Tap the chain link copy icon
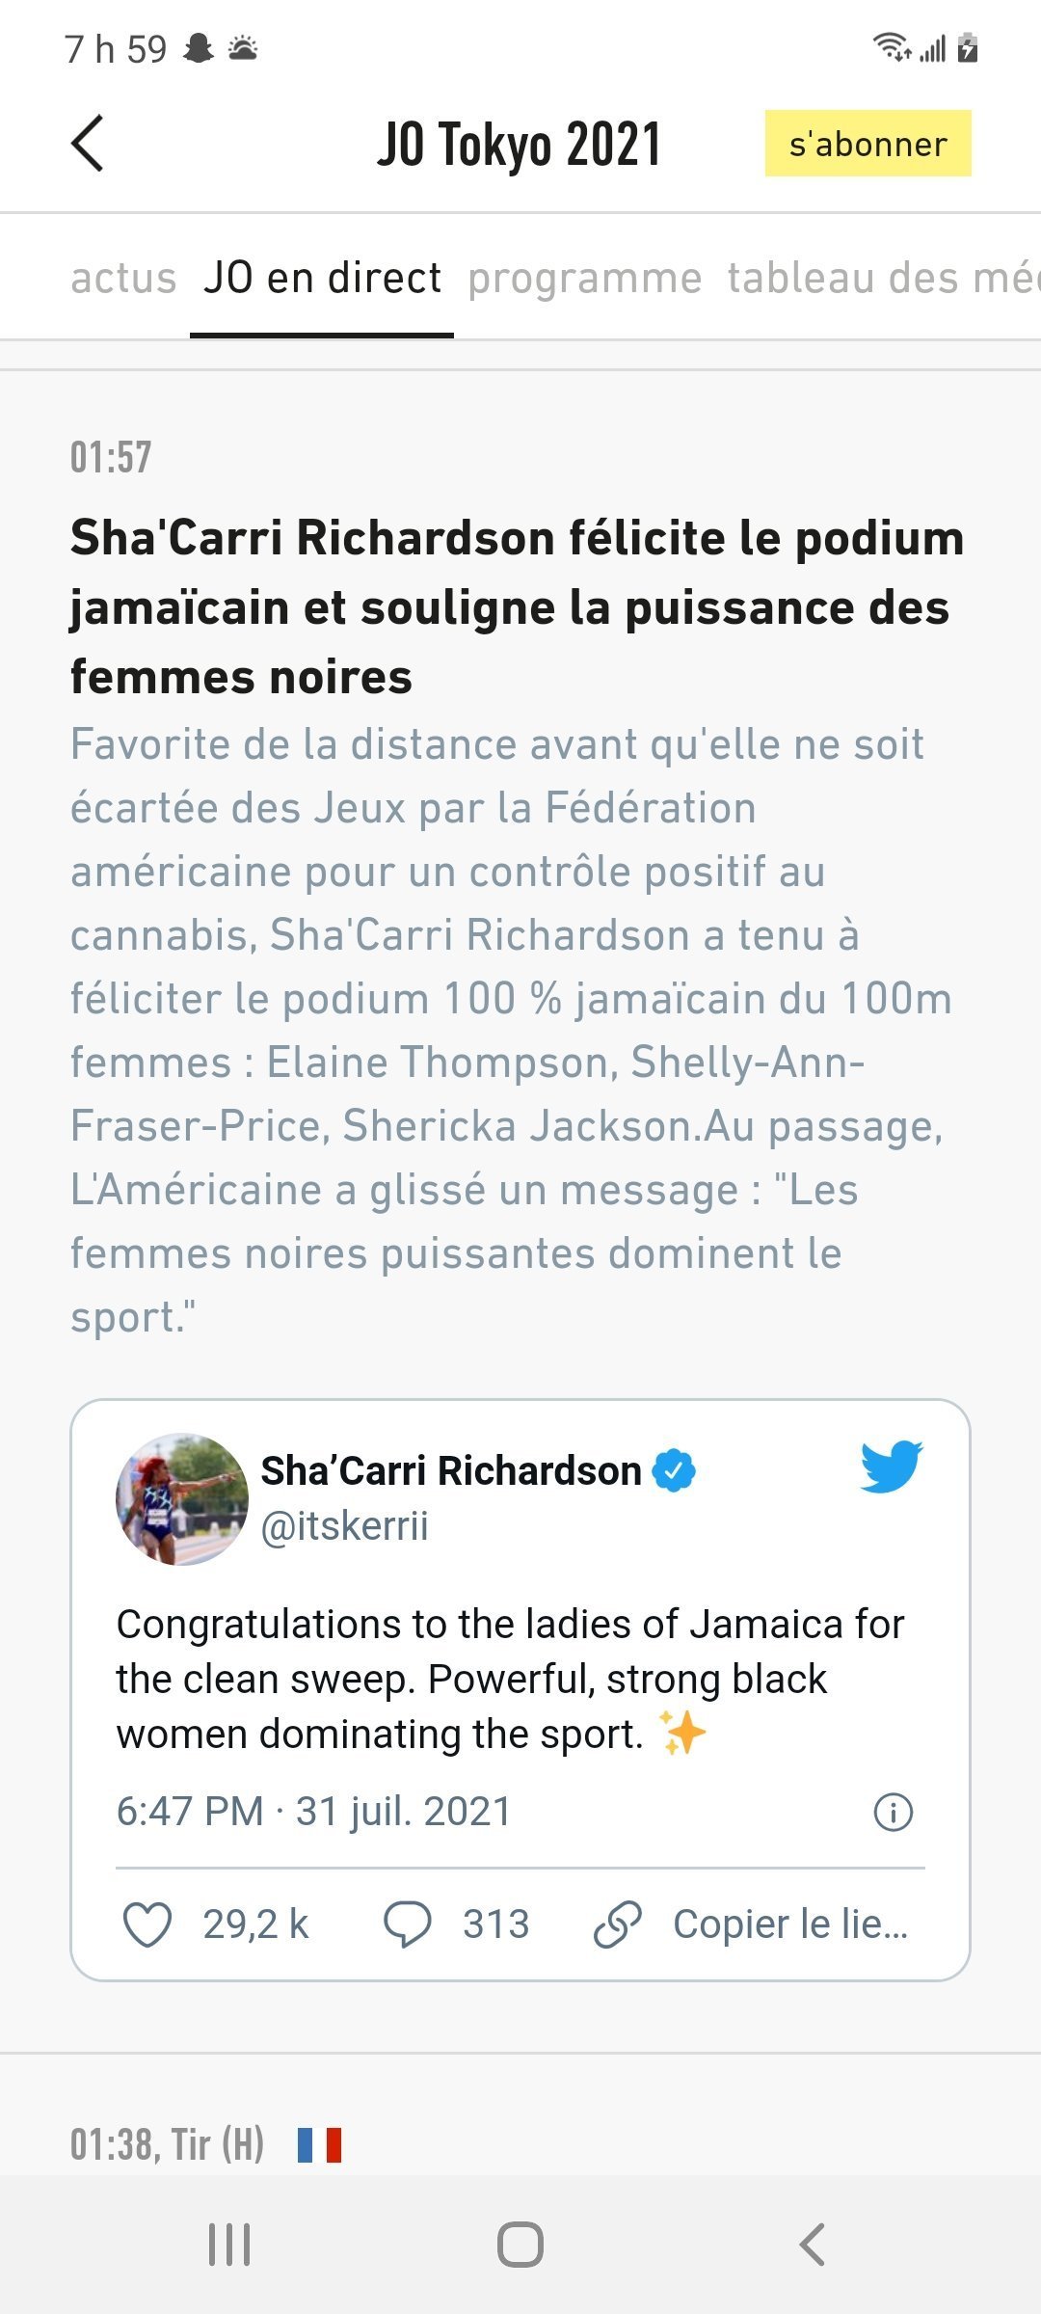 tap(618, 1924)
